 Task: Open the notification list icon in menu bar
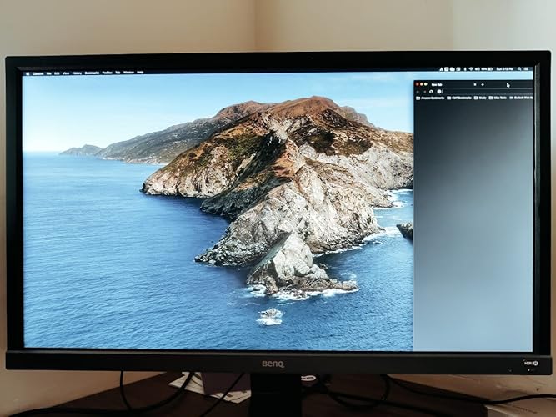tap(526, 69)
